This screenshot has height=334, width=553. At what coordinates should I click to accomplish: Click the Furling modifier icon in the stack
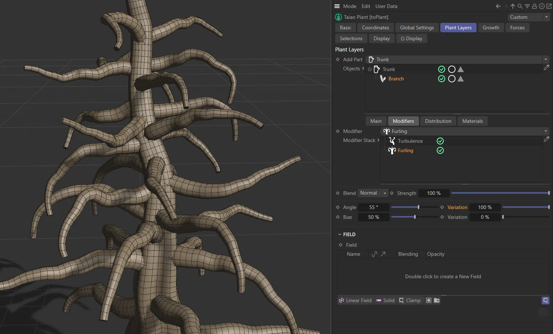pos(392,150)
